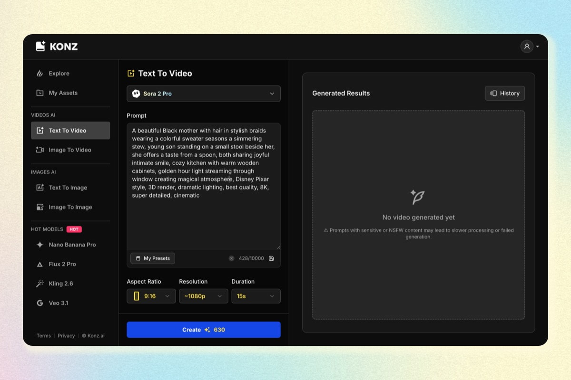The height and width of the screenshot is (380, 571).
Task: Click the Create 630 button
Action: (204, 330)
